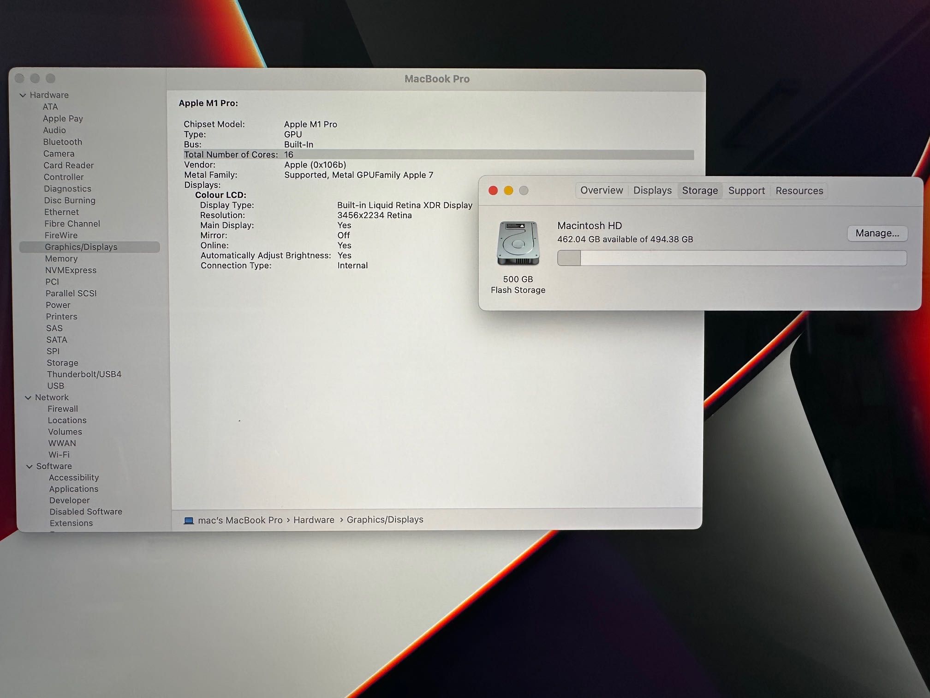Click Graphics/Displays in the path bar
930x698 pixels.
(385, 520)
